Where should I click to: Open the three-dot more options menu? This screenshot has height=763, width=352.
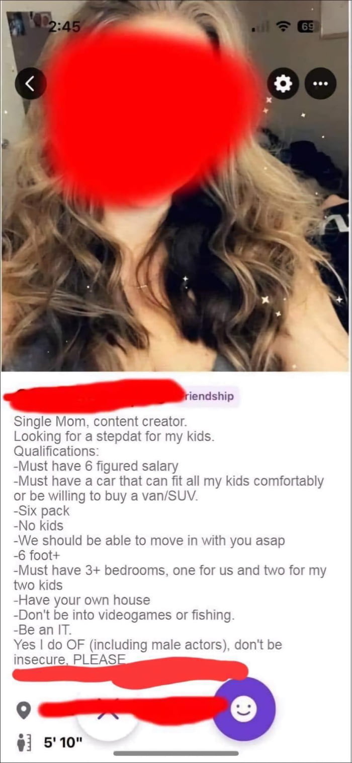(x=320, y=84)
